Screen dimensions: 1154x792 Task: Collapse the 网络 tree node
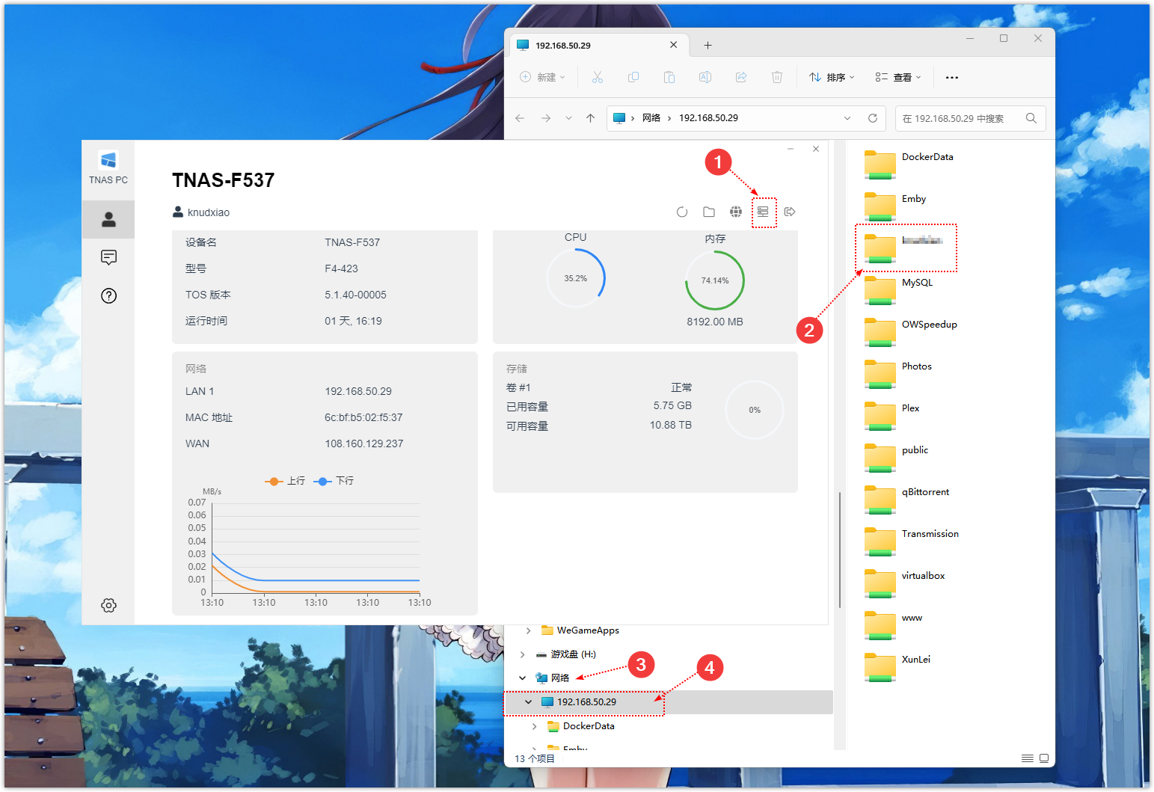[523, 678]
